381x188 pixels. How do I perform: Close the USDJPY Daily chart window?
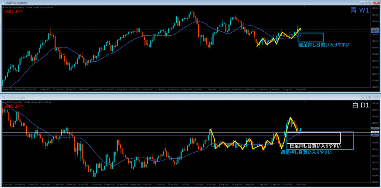pos(376,97)
